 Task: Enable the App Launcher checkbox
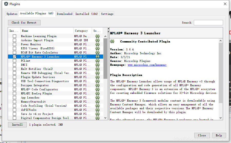(14, 98)
